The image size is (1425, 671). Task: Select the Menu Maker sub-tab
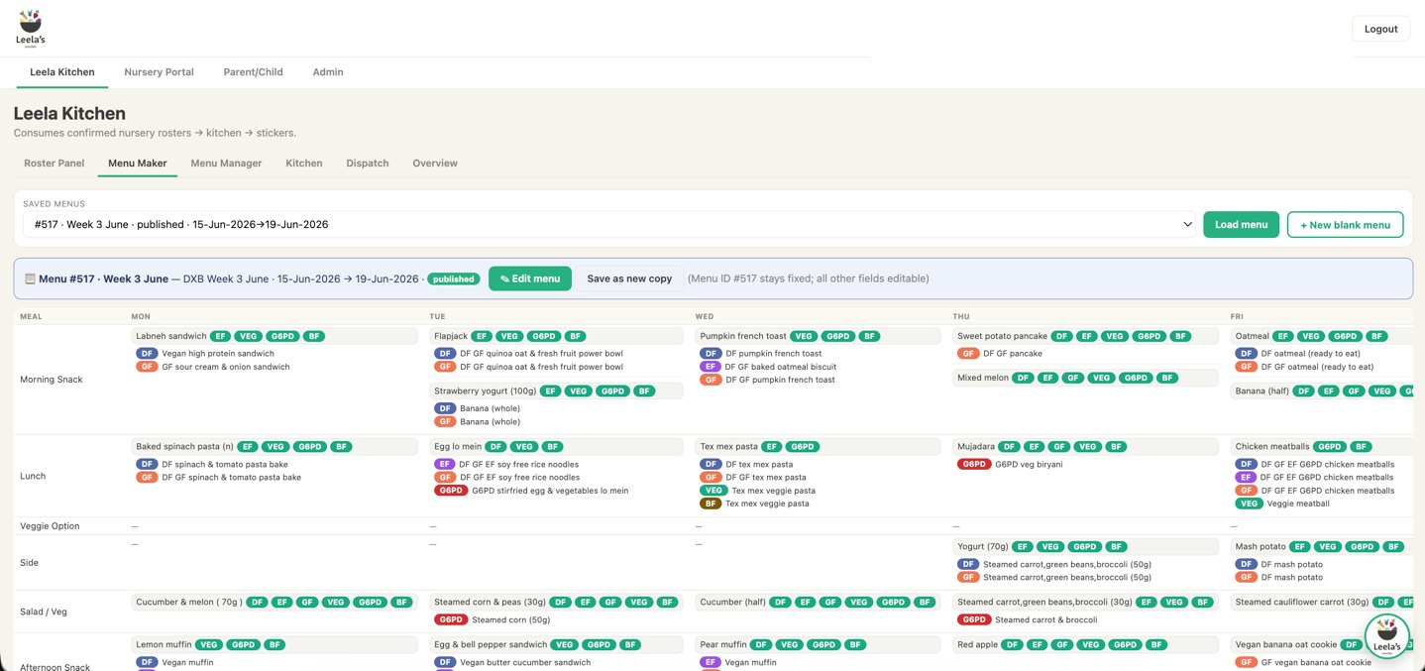pyautogui.click(x=138, y=163)
